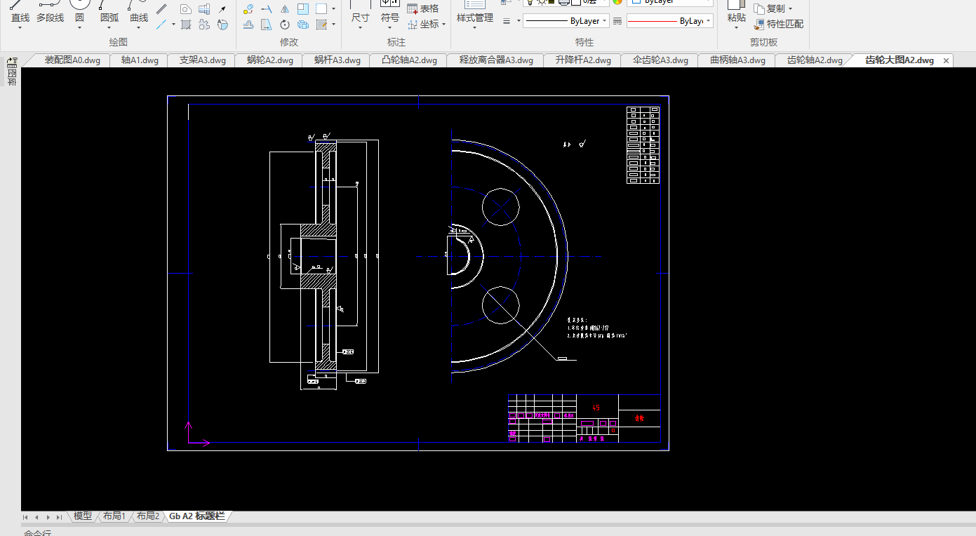Switch to the 蜗轮A2.dwg document tab
This screenshot has width=976, height=536.
coord(269,60)
